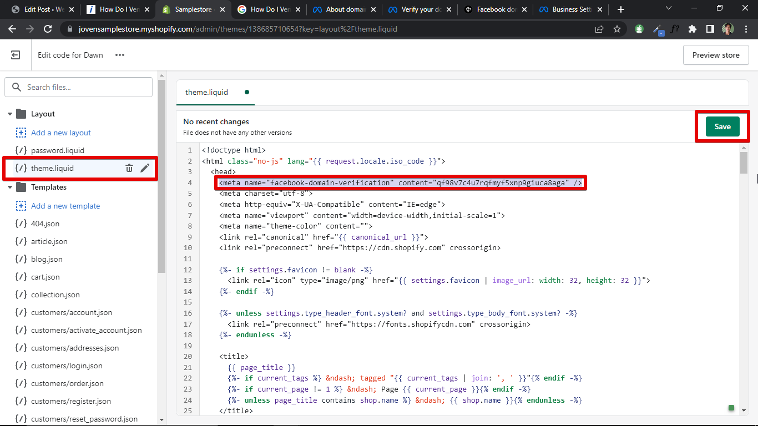Select the theme.liquid editor tab
This screenshot has height=426, width=758.
click(x=215, y=93)
